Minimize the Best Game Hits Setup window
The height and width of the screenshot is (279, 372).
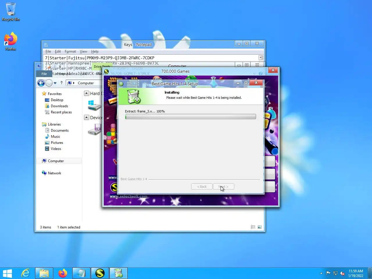click(x=238, y=83)
